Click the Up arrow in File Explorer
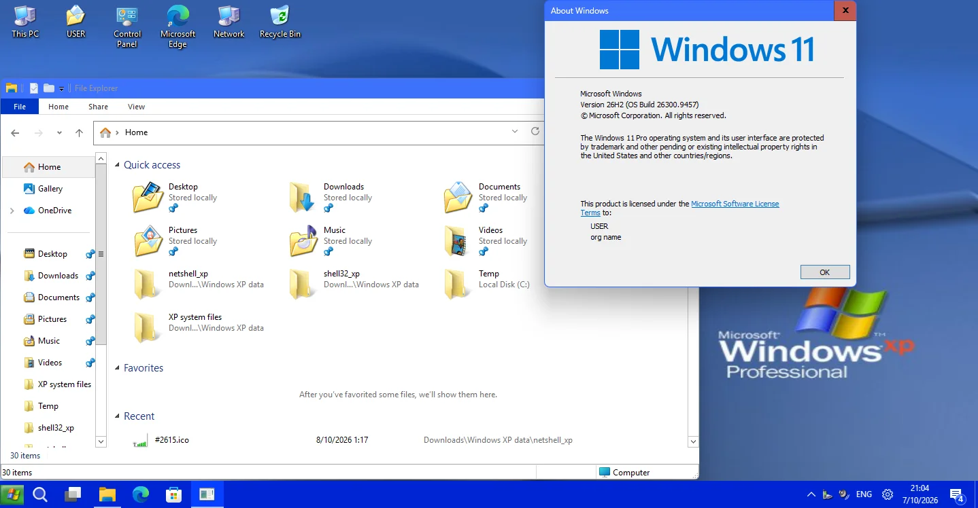The image size is (978, 508). (x=79, y=132)
